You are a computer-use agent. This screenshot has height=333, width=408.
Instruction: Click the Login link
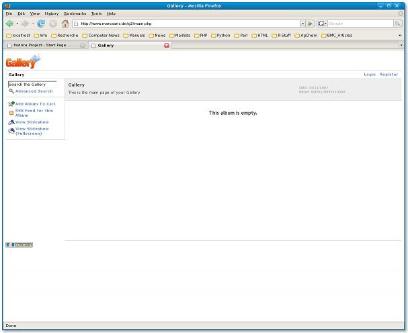tap(370, 75)
